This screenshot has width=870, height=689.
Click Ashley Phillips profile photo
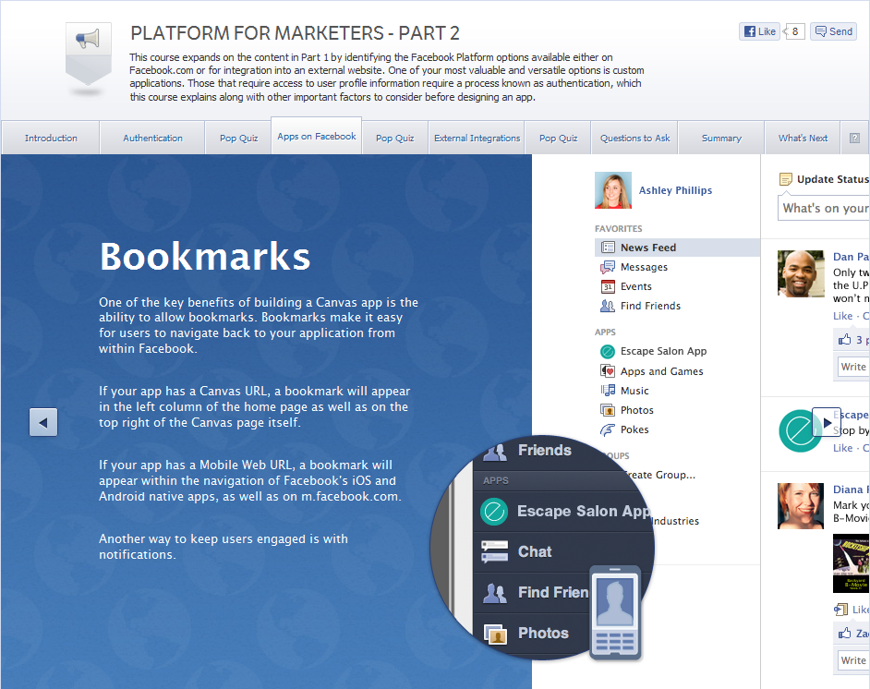click(x=613, y=190)
